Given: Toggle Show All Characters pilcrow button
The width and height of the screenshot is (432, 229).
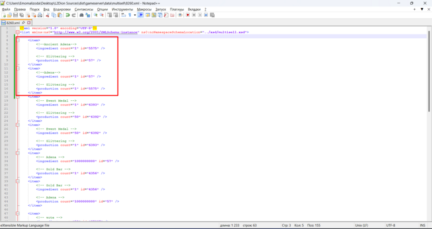Looking at the screenshot, I should pos(130,15).
